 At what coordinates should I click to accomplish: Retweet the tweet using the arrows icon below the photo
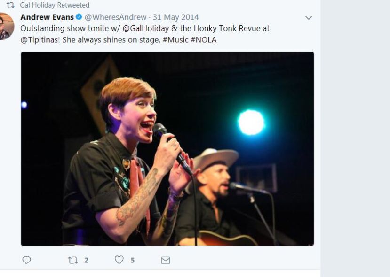(73, 260)
